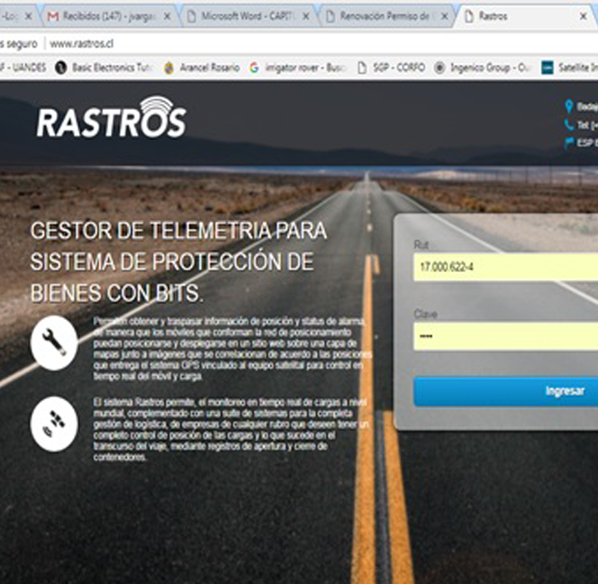The height and width of the screenshot is (584, 598).
Task: Open the Ingenico Group bookmark
Action: pyautogui.click(x=483, y=68)
